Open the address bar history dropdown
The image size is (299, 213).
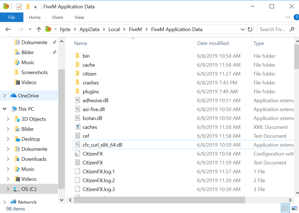pyautogui.click(x=242, y=29)
